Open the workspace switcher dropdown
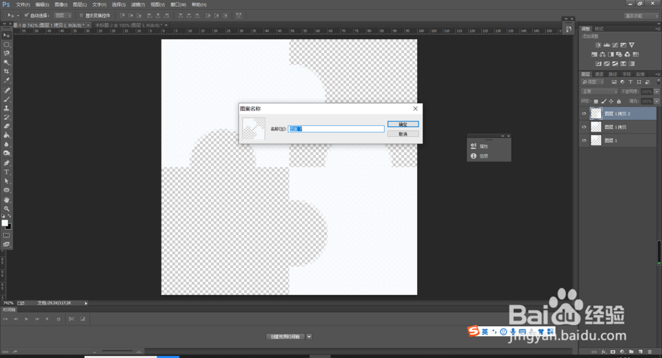Image resolution: width=662 pixels, height=358 pixels. (641, 16)
